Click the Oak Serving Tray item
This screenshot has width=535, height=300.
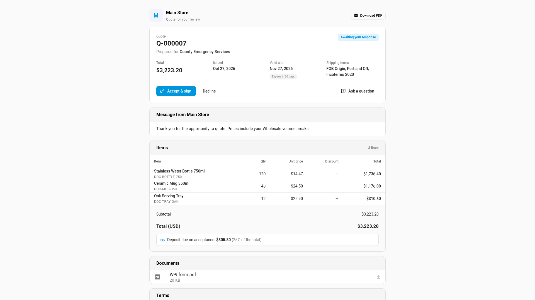coord(169,196)
